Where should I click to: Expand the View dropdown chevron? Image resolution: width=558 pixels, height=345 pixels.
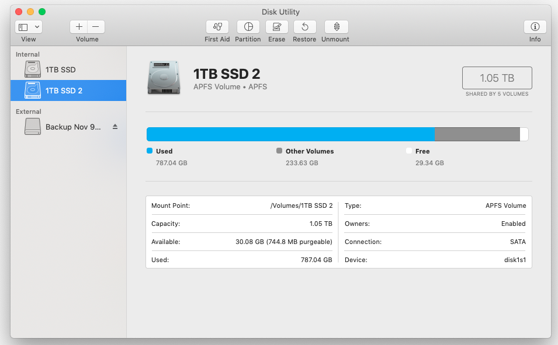37,27
